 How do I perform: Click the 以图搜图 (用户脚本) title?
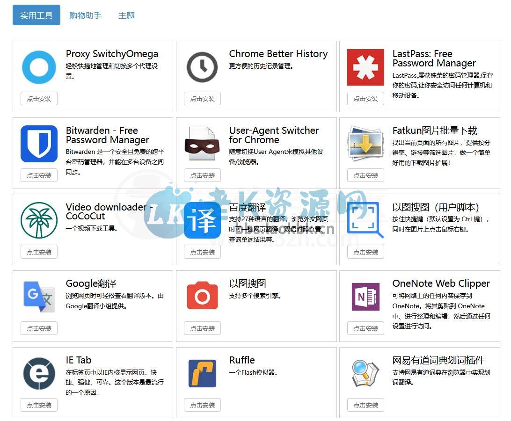(435, 207)
